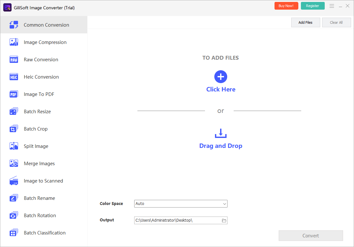Open the Image To PDF label
Screen dimensions: 354x247
[x=39, y=94]
